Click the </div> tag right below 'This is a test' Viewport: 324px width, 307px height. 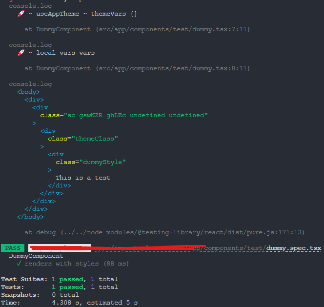[60, 185]
